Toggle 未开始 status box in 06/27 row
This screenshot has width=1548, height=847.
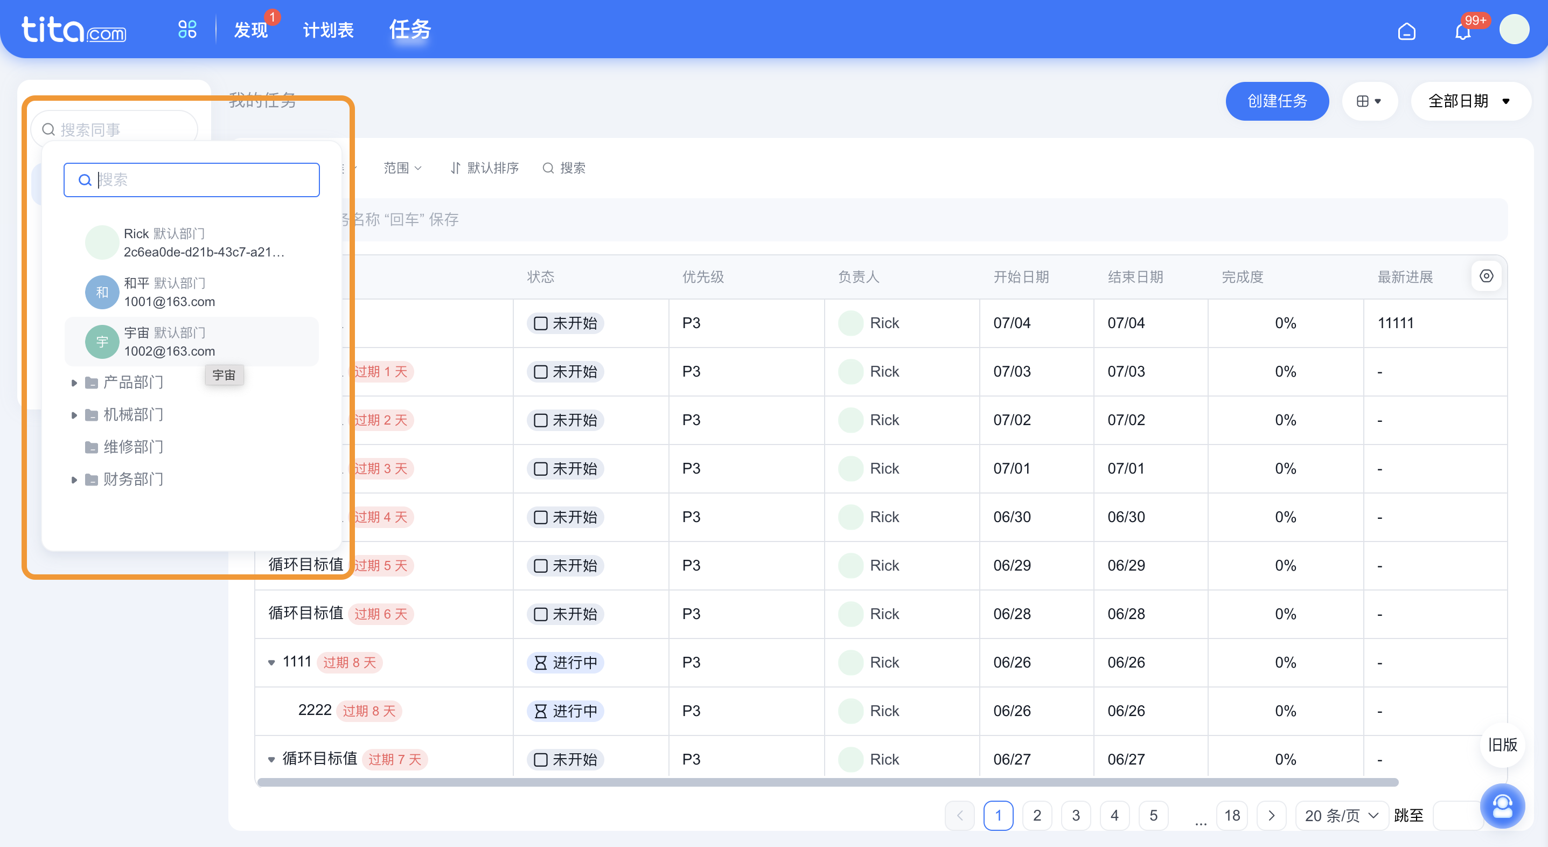tap(540, 760)
